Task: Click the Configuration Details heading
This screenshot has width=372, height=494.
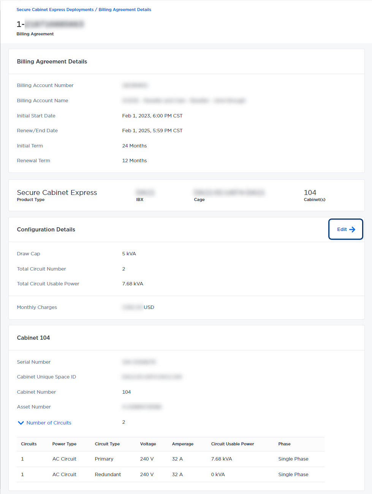Action: [x=46, y=230]
